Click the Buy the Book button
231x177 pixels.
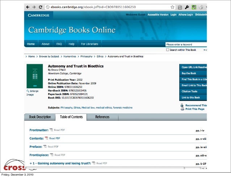click(193, 73)
